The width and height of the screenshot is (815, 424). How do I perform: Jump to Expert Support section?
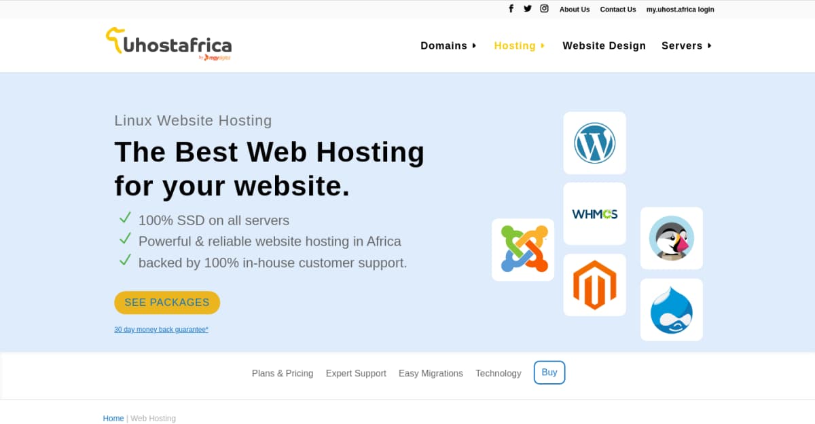(x=356, y=373)
